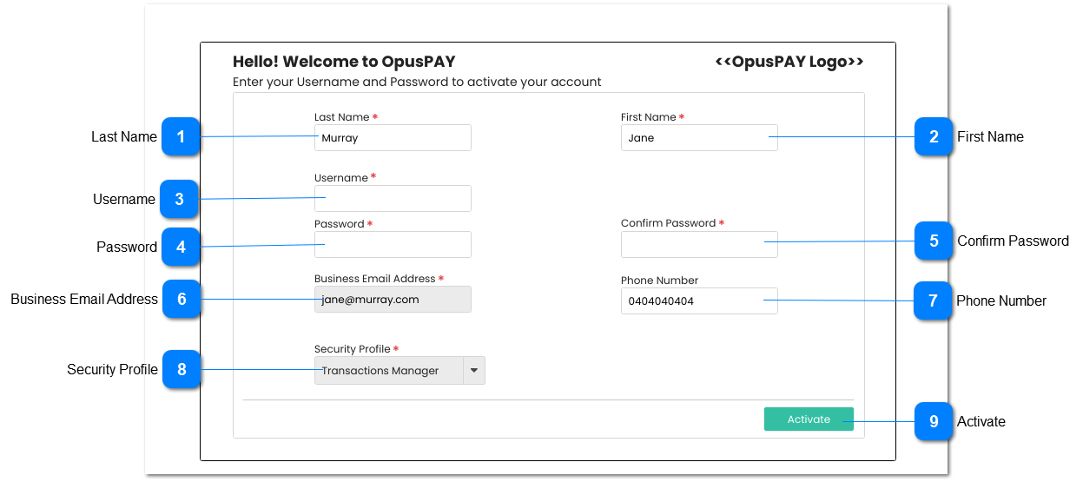1083x482 pixels.
Task: Click the number 9 Activate callout badge
Action: point(934,421)
